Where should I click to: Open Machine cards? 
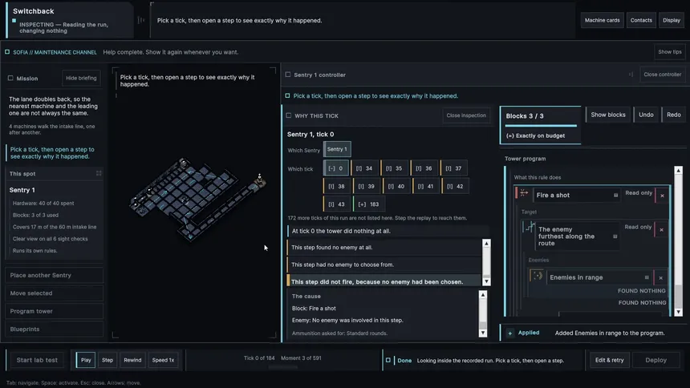[x=602, y=20]
